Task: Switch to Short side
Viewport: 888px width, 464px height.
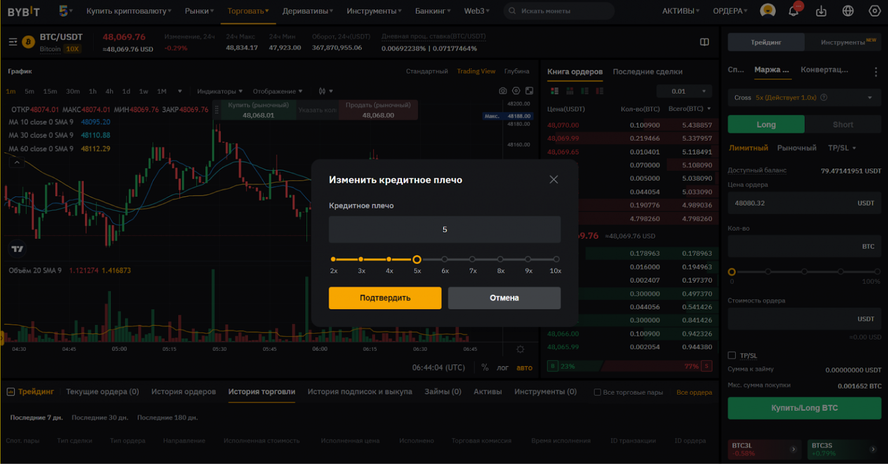Action: pos(843,125)
